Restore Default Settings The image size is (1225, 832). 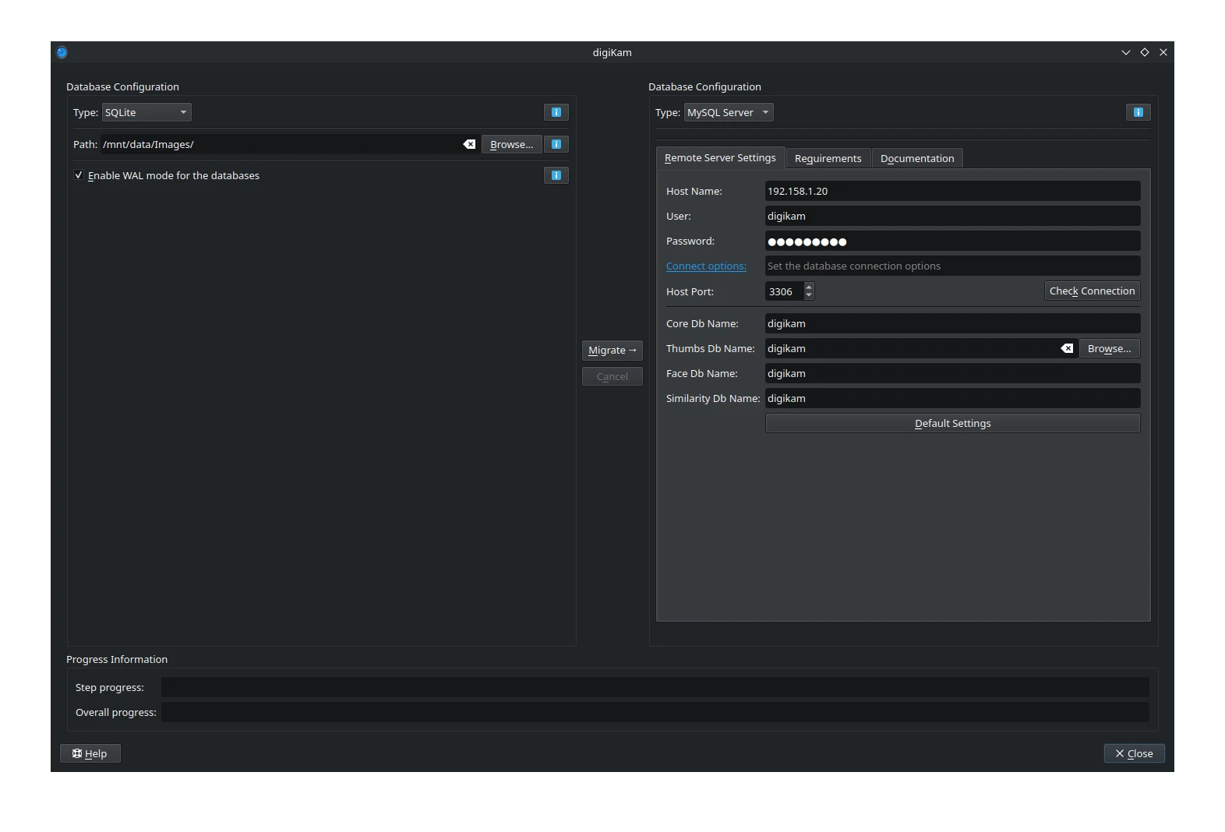tap(952, 423)
